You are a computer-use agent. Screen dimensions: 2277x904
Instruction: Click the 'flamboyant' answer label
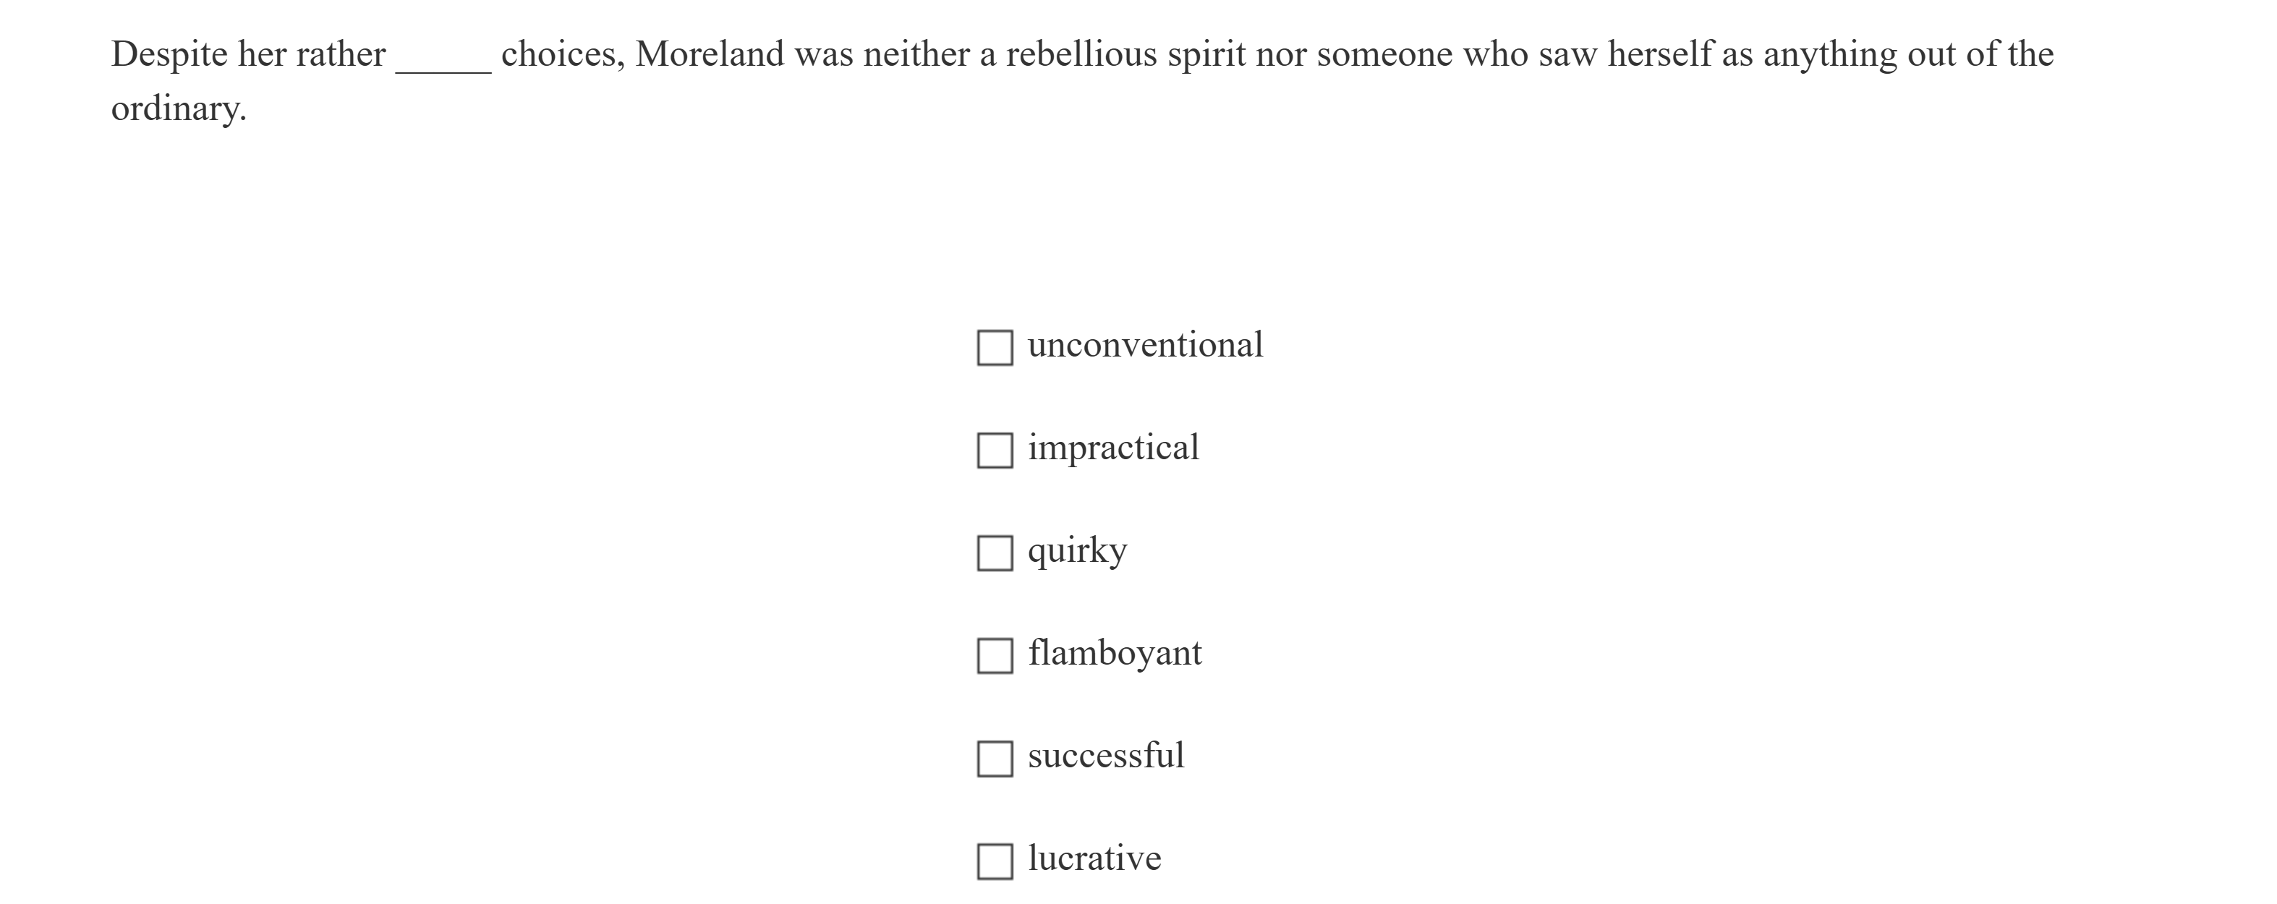coord(1114,653)
